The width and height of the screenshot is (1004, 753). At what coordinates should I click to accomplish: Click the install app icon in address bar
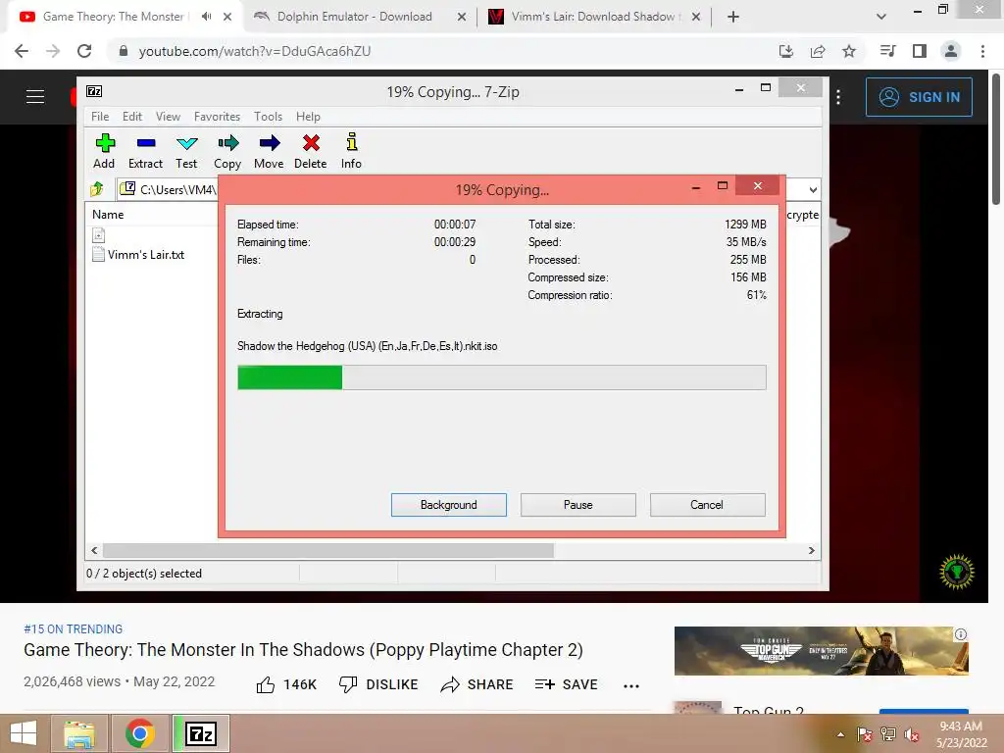[x=786, y=51]
